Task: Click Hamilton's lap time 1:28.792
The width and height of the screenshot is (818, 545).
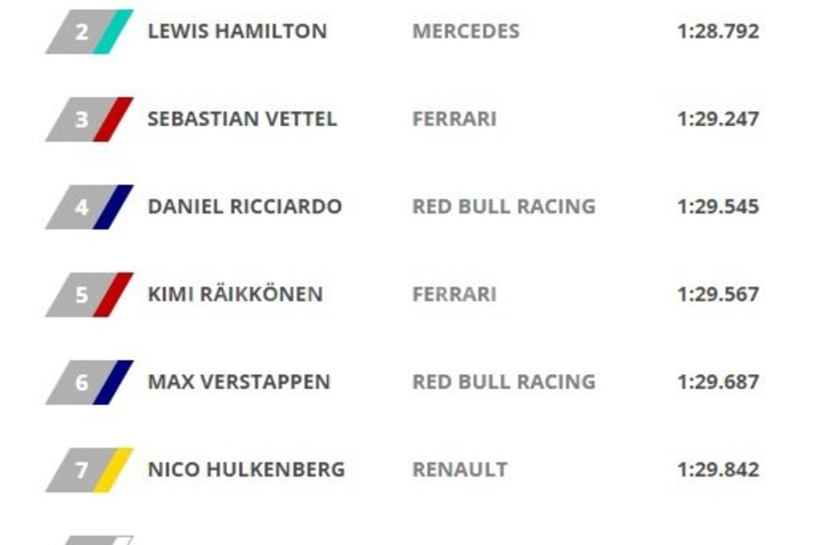Action: pos(717,31)
